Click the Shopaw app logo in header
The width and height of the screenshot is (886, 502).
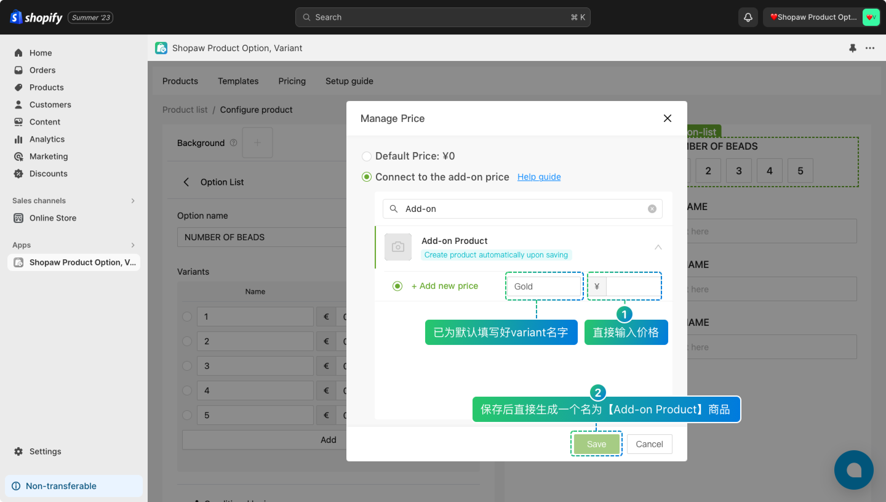[161, 48]
